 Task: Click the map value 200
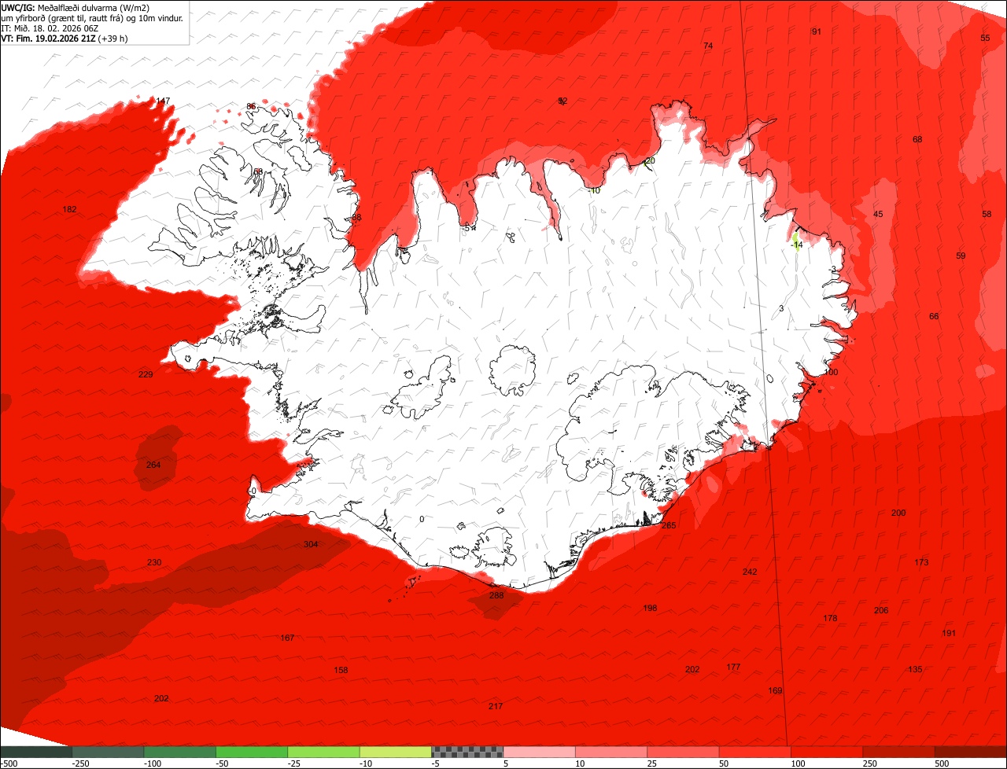[898, 513]
